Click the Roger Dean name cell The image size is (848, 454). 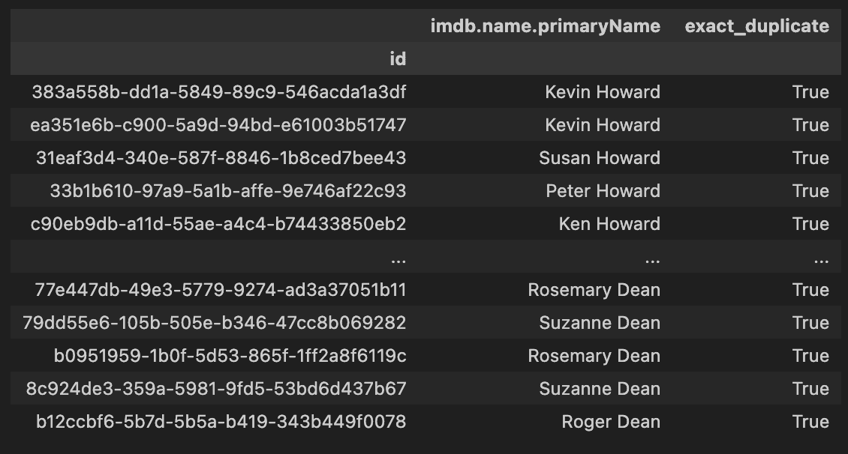pyautogui.click(x=611, y=422)
